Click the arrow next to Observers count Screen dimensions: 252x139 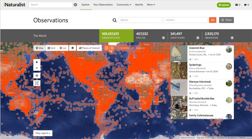232,38
